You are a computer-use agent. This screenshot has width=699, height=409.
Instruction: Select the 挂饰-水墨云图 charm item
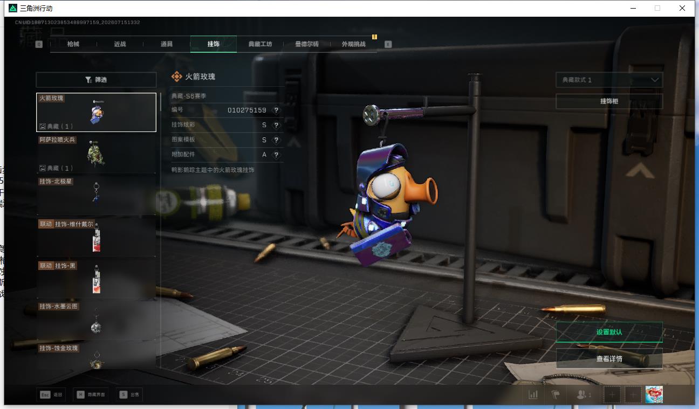pos(96,320)
